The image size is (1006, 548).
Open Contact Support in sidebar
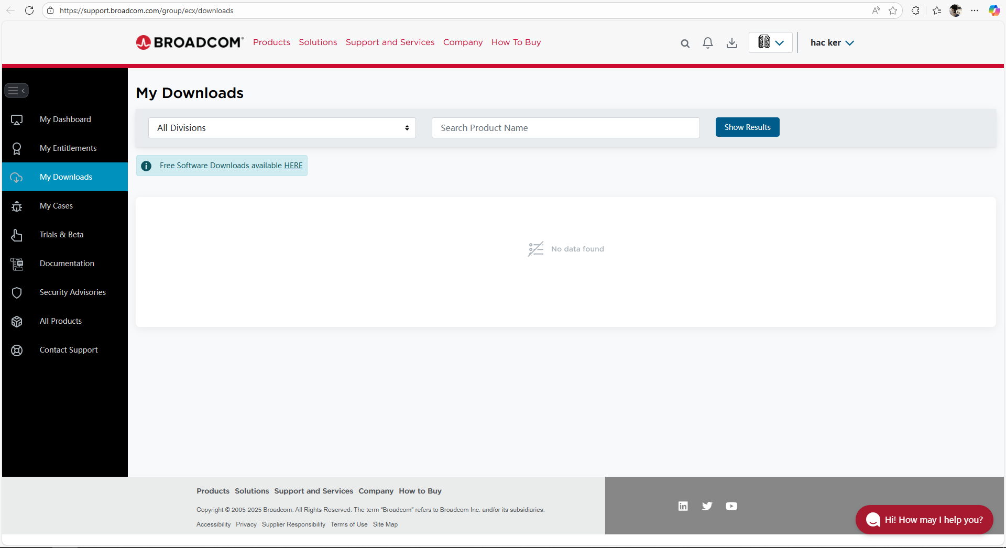point(65,350)
